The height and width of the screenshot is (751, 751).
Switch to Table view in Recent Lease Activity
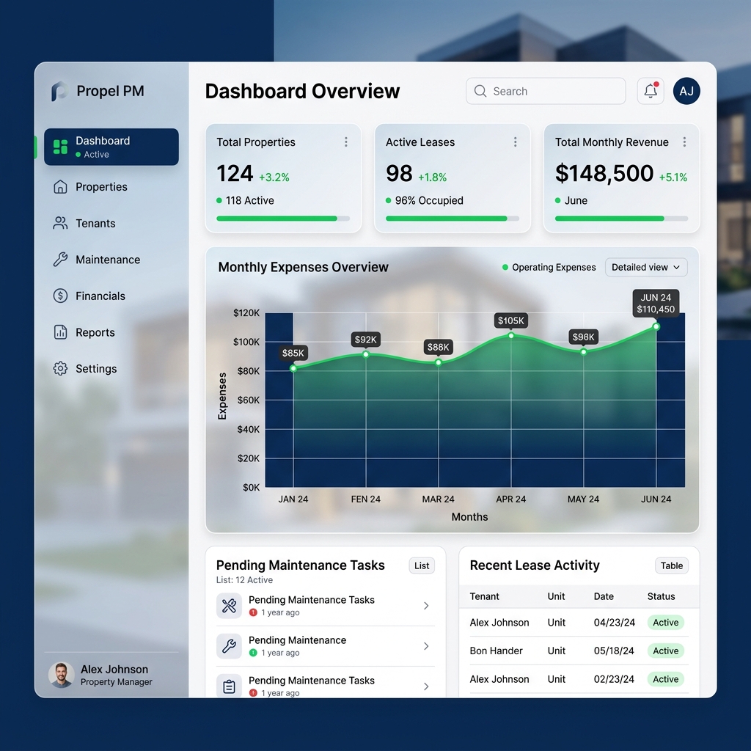tap(671, 565)
